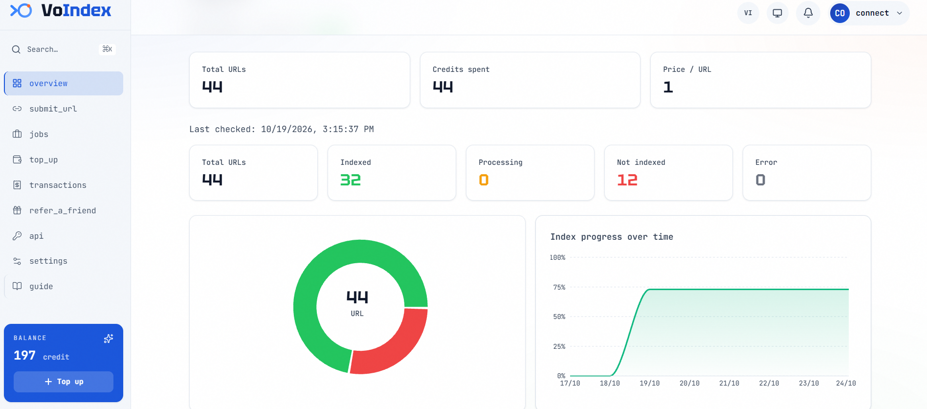Click the overview grid icon
The height and width of the screenshot is (409, 927).
17,83
